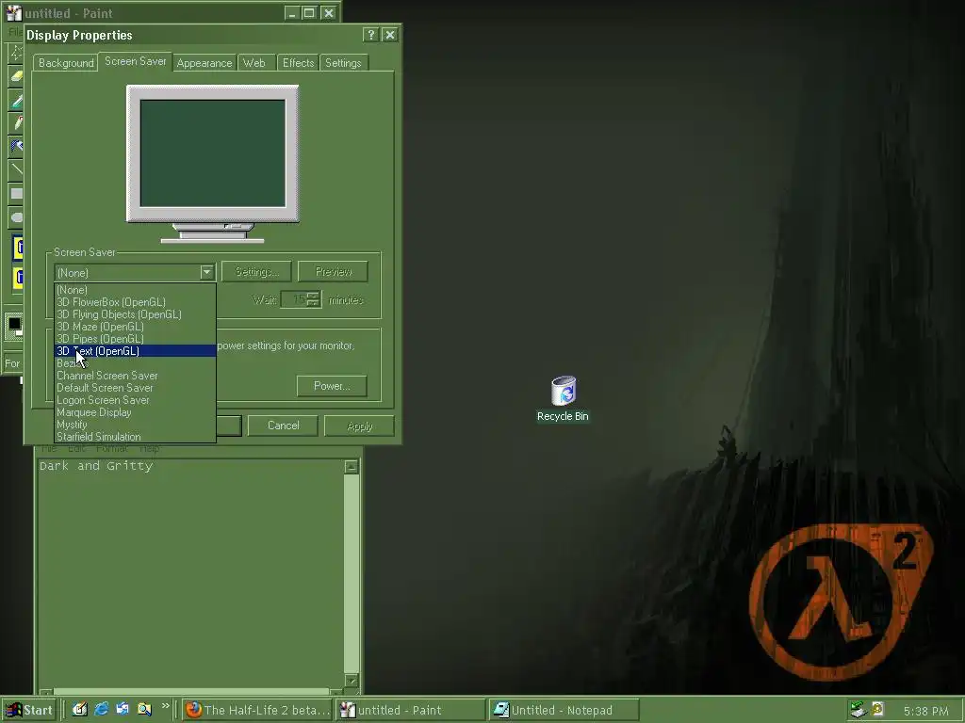This screenshot has width=965, height=723.
Task: Click the screen saver Settings... button
Action: click(x=256, y=272)
